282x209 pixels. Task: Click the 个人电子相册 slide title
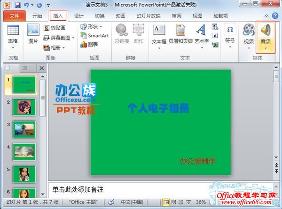click(x=158, y=108)
